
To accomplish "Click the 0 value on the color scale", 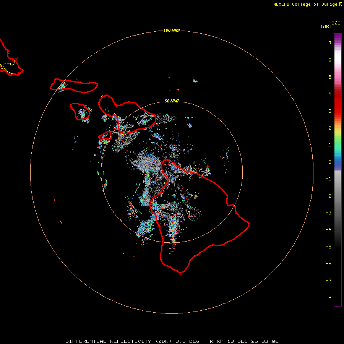I will click(x=330, y=162).
